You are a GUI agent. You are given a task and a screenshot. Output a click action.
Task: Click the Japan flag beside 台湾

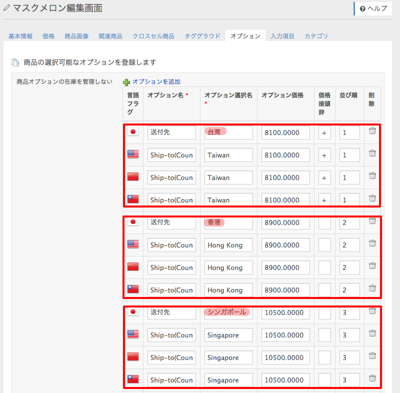(x=132, y=131)
